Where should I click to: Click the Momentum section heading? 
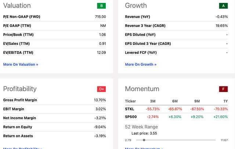click(x=142, y=89)
